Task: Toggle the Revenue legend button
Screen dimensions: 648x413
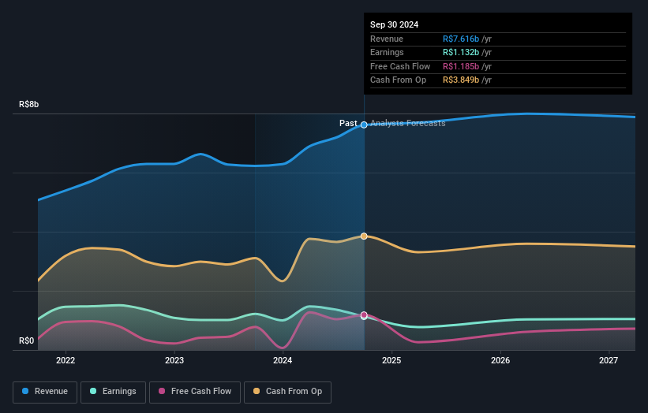Action: tap(45, 392)
